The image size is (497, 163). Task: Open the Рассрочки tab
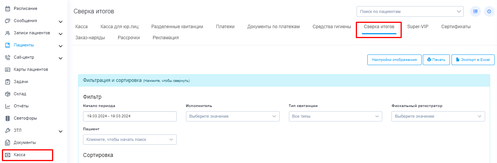click(x=129, y=38)
